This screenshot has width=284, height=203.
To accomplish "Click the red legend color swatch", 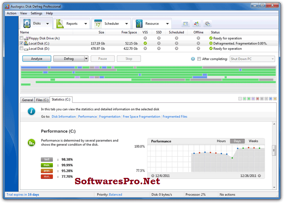I will tap(258, 99).
